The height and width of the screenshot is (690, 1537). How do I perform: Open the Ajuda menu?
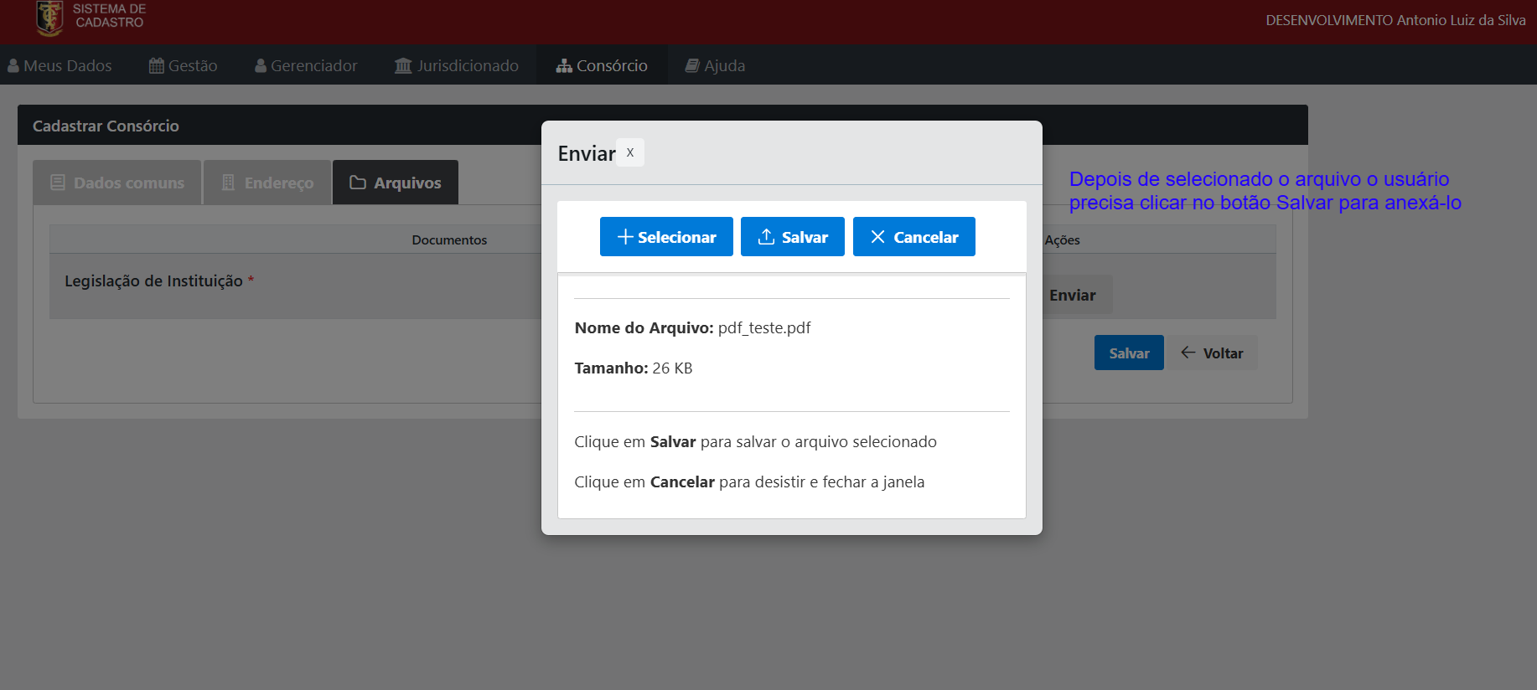(x=715, y=65)
